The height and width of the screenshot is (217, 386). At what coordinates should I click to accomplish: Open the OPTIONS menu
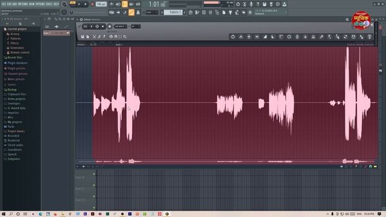coord(40,4)
